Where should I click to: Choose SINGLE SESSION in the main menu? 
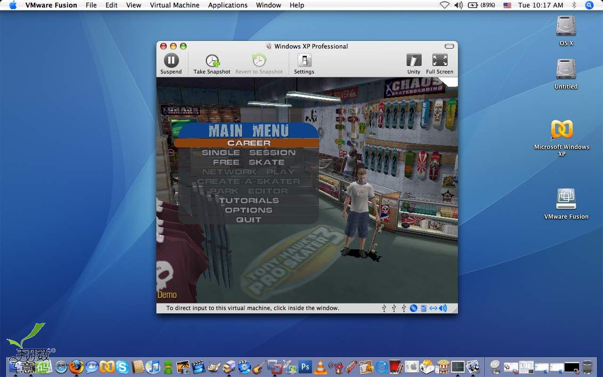pos(248,152)
